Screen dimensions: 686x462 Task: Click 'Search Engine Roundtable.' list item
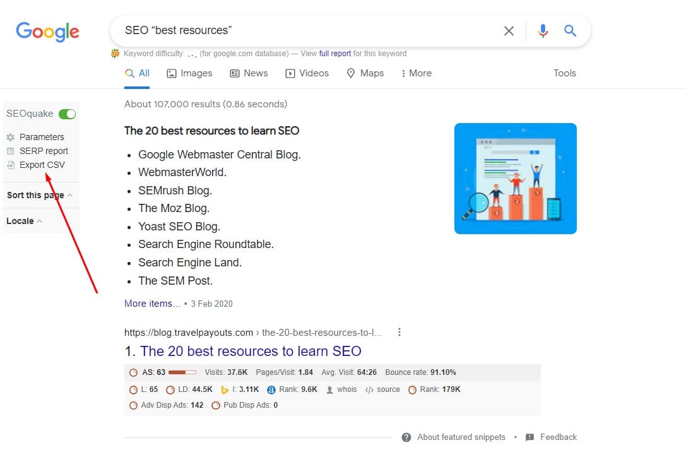(206, 244)
